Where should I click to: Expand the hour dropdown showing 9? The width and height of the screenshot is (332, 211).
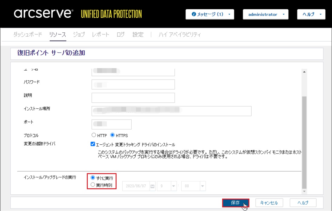point(174,186)
